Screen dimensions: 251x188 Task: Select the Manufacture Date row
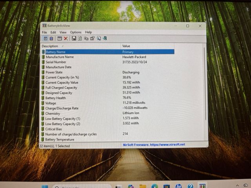pyautogui.click(x=108, y=67)
